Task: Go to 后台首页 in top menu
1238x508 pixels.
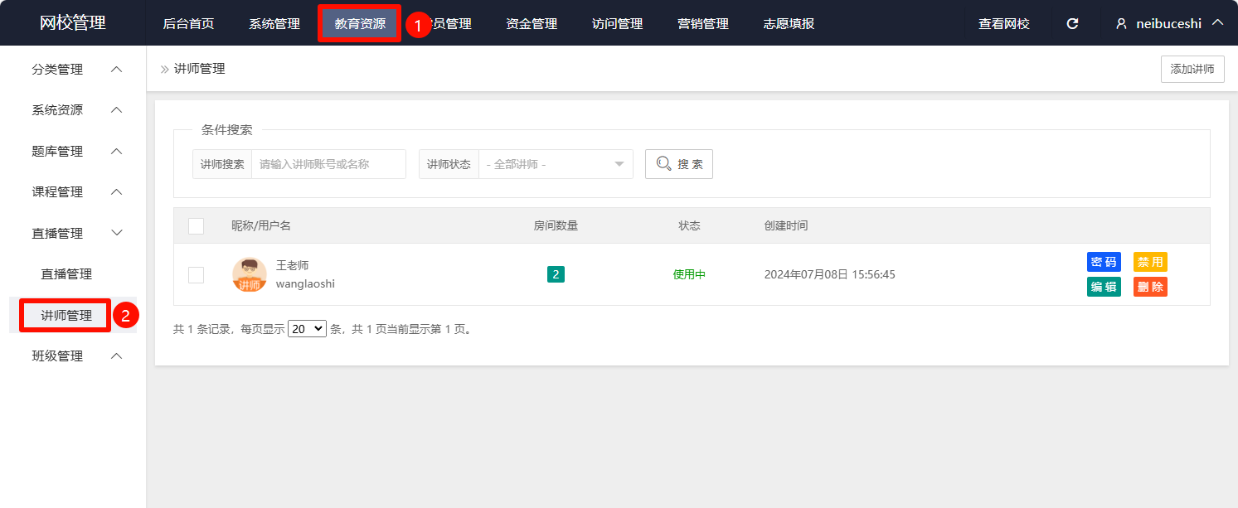Action: point(188,24)
